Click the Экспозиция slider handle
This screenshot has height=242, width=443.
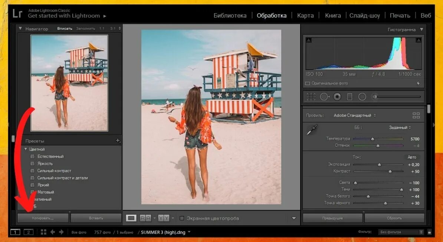(379, 164)
